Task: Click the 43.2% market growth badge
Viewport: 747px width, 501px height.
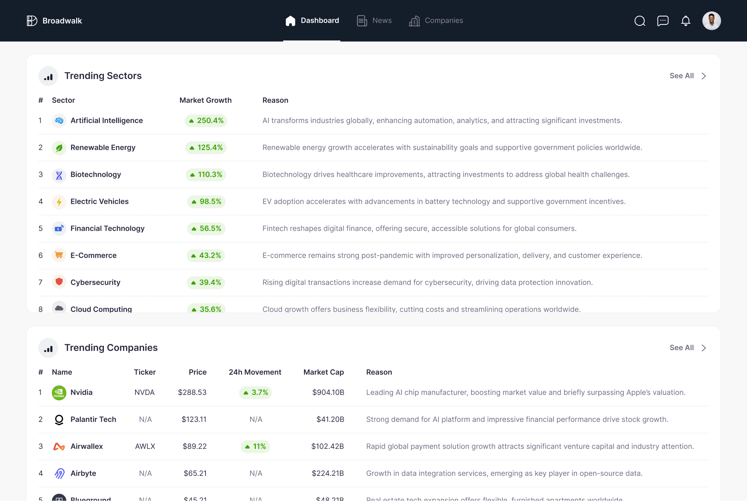Action: [x=206, y=255]
